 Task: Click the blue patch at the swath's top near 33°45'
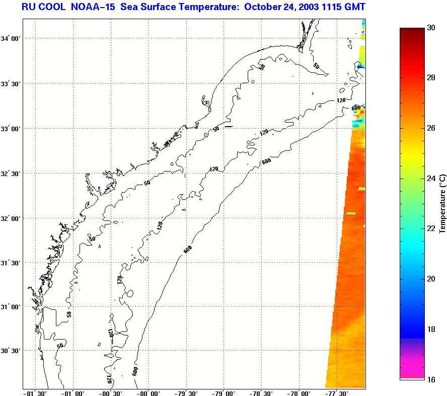[360, 66]
